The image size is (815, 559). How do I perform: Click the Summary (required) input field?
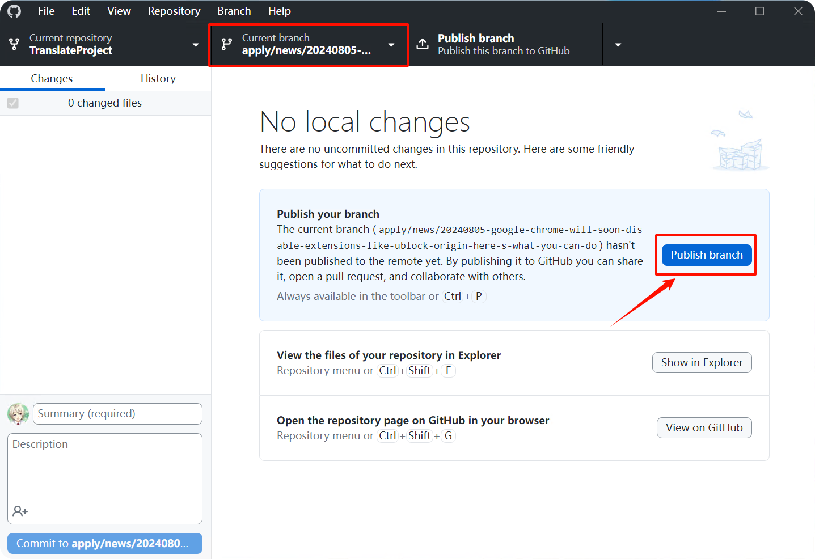coord(117,414)
